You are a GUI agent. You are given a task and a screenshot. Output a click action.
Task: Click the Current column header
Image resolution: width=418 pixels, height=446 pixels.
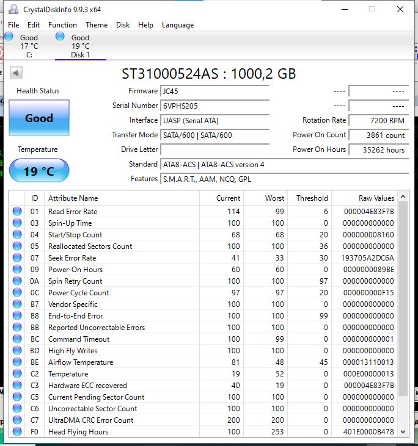click(222, 198)
